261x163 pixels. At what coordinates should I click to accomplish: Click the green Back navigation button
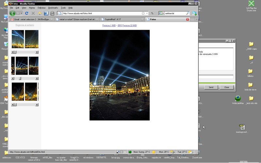pyautogui.click(x=12, y=13)
